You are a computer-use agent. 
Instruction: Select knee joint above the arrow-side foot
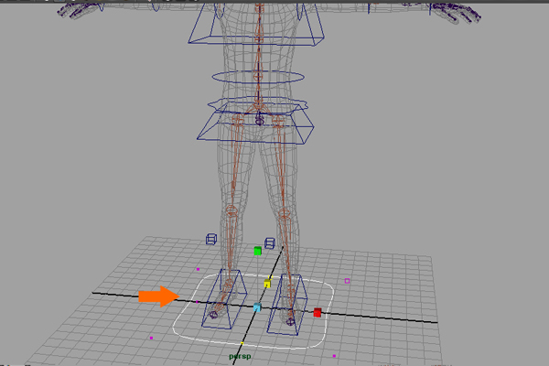231,210
